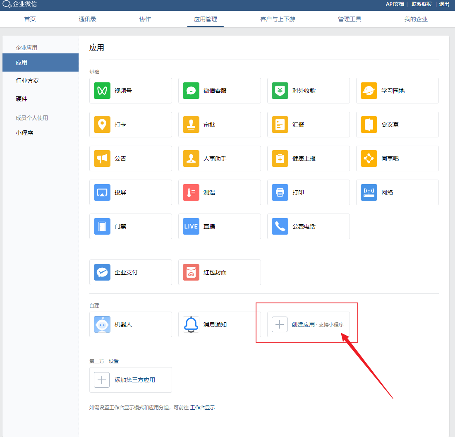
Task: Open the 打印 printer icon
Action: (280, 192)
